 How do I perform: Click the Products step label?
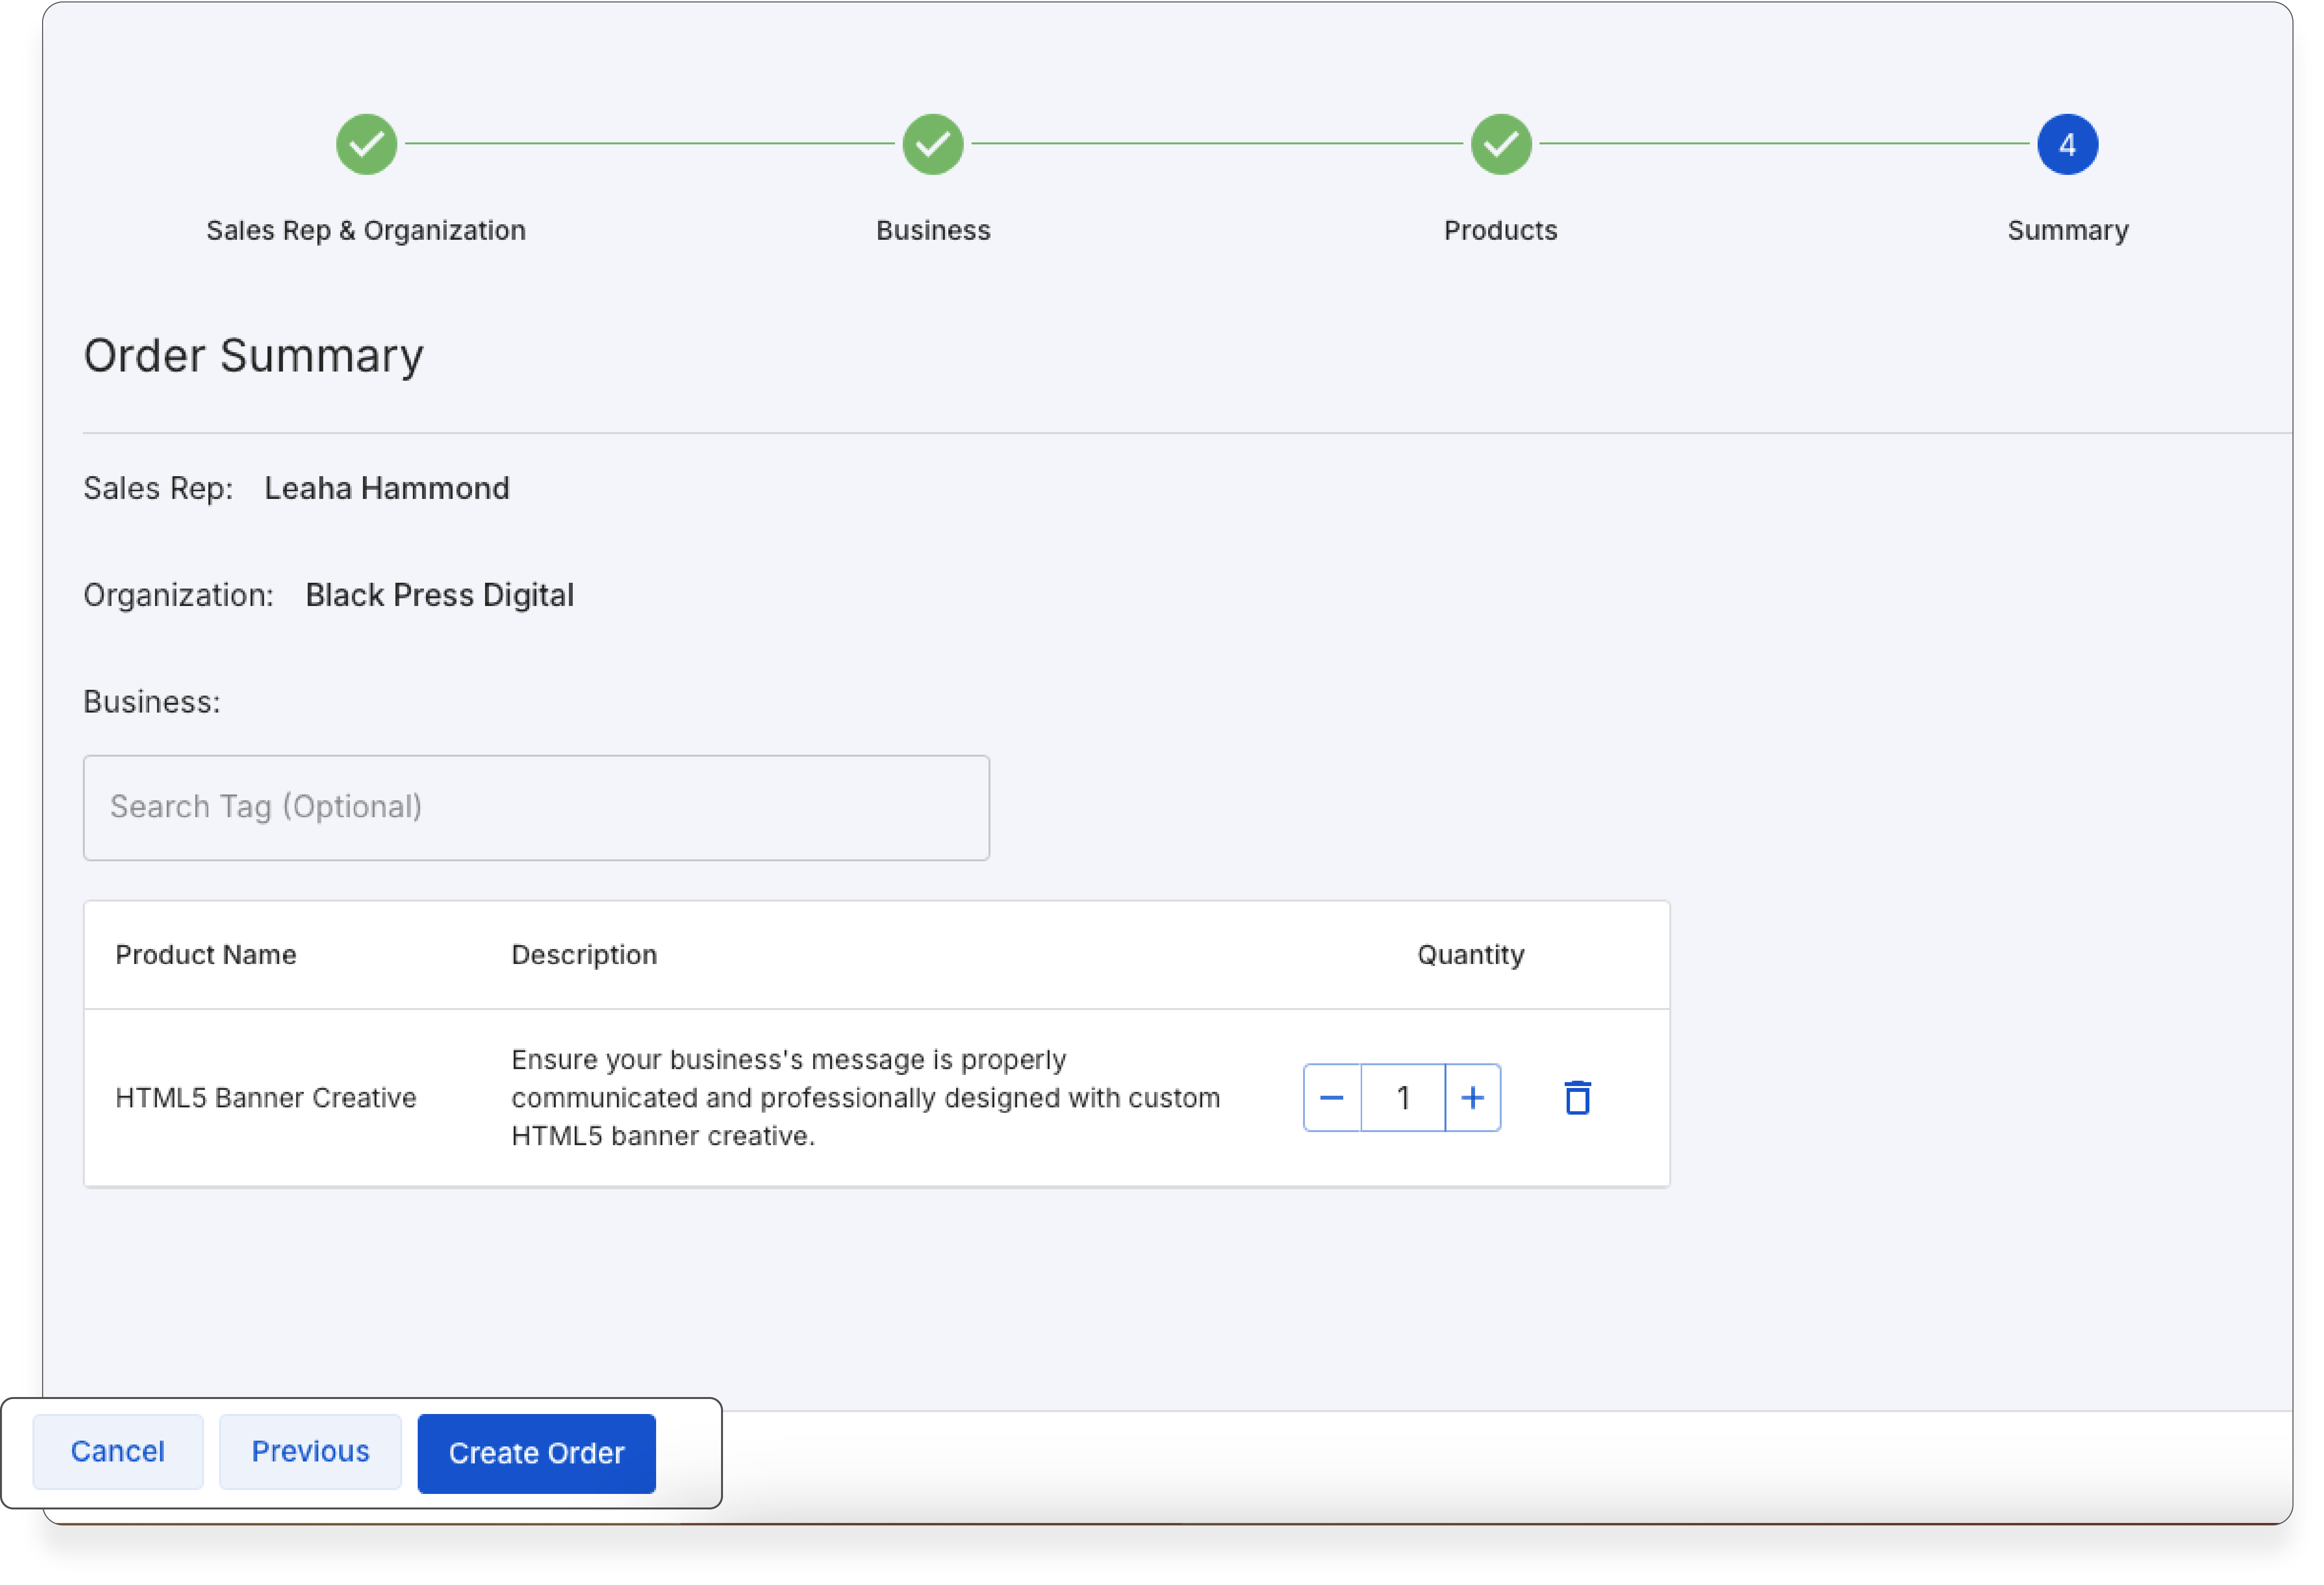tap(1500, 231)
